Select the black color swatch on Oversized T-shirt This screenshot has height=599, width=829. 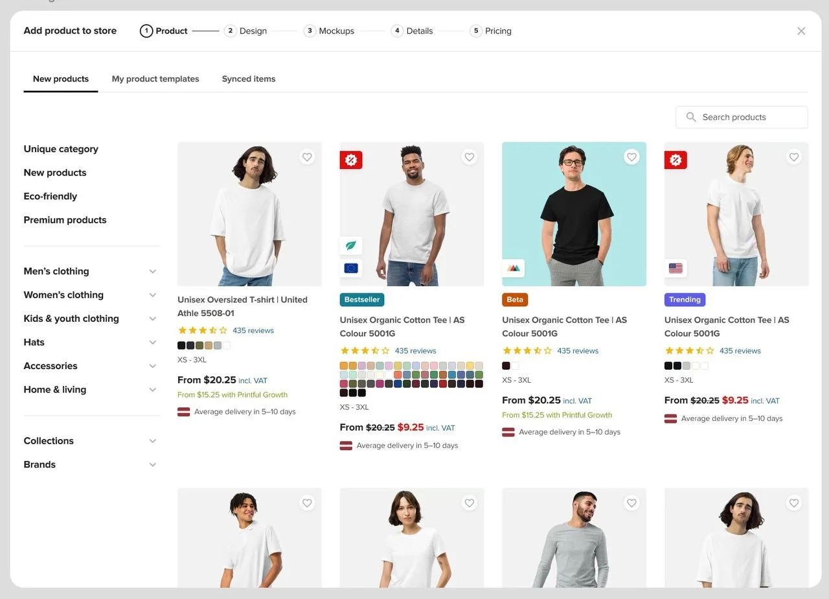tap(181, 346)
